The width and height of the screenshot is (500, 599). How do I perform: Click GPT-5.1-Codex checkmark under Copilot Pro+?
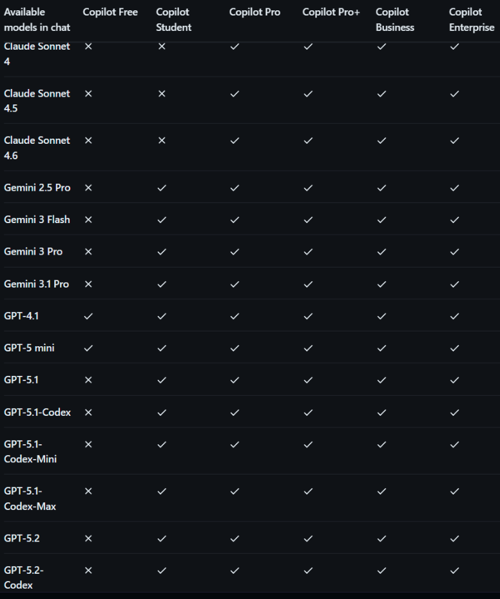308,412
